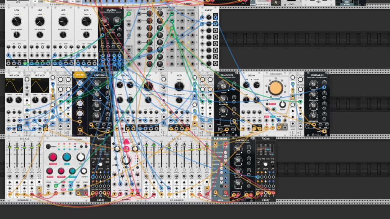This screenshot has height=219, width=390.
Task: Mute CH3 on MIX4
Action: coord(24,170)
